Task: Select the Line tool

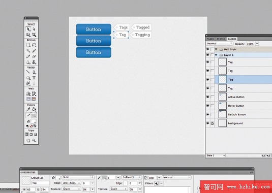Action: [x=28, y=72]
